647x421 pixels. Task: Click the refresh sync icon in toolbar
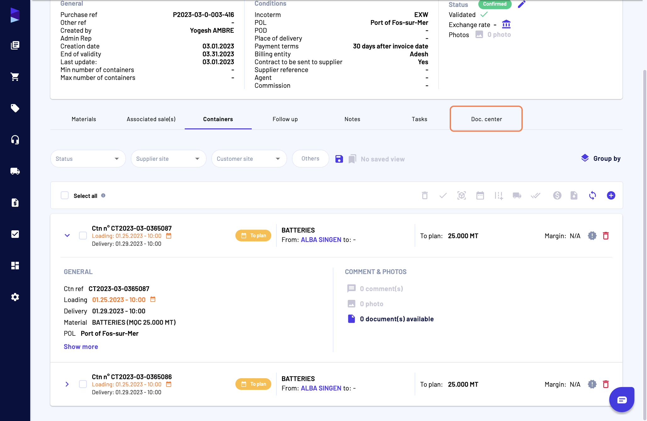pos(592,195)
